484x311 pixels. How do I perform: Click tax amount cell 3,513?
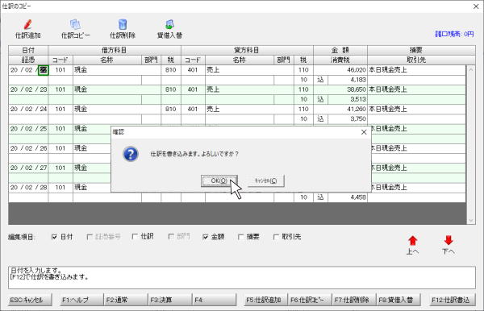tap(347, 99)
